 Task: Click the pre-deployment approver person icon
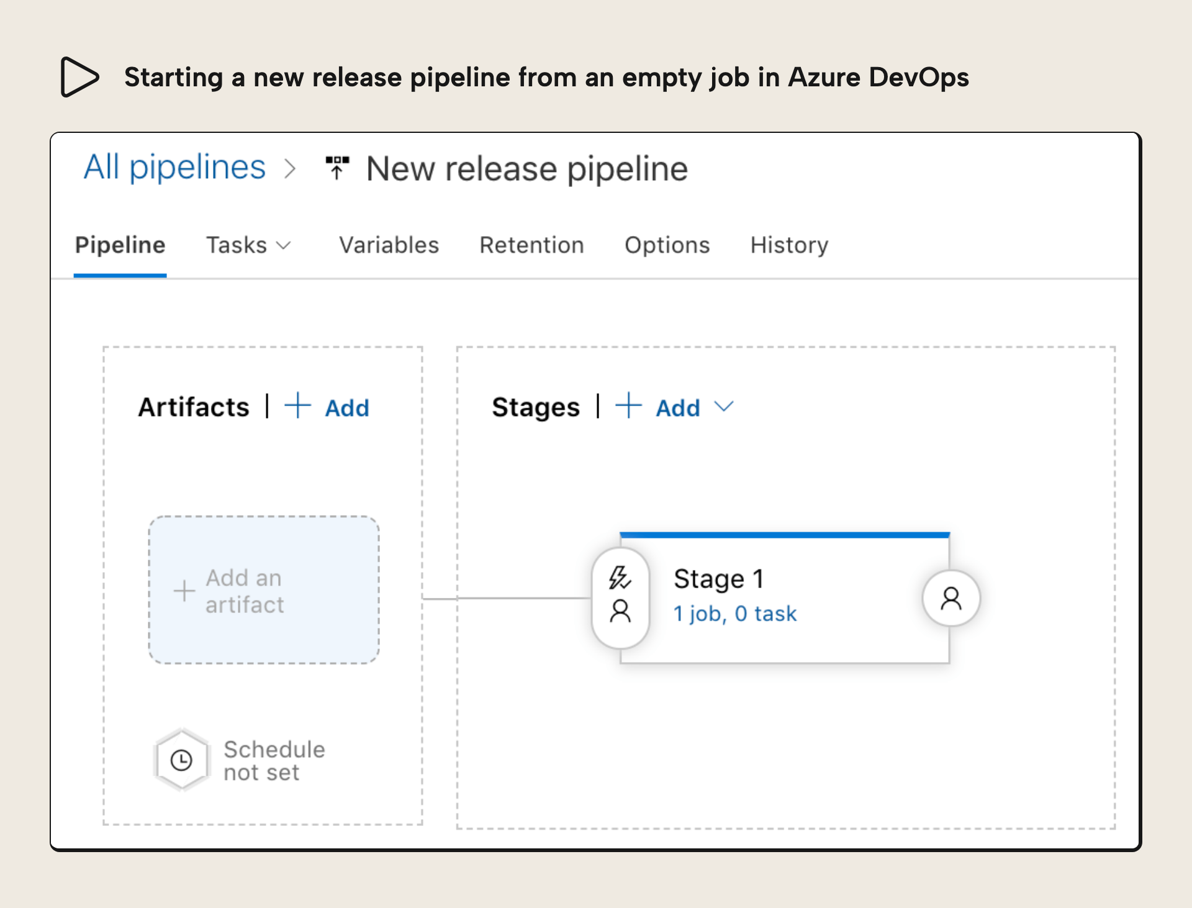(620, 611)
